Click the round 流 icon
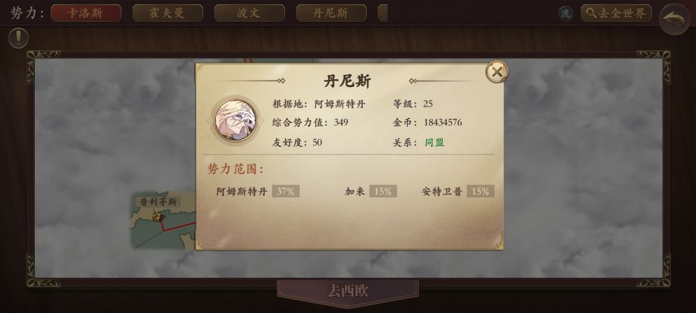 pyautogui.click(x=566, y=14)
